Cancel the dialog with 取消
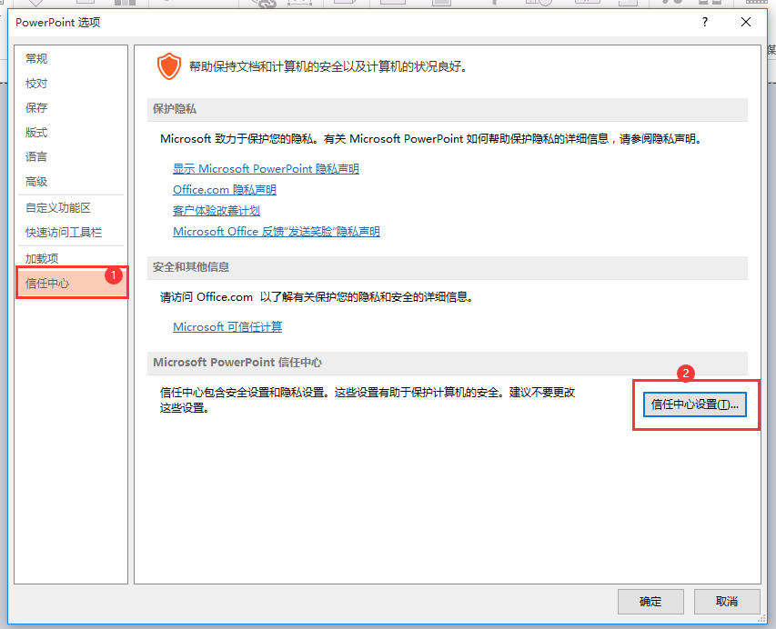776x629 pixels. coord(727,602)
